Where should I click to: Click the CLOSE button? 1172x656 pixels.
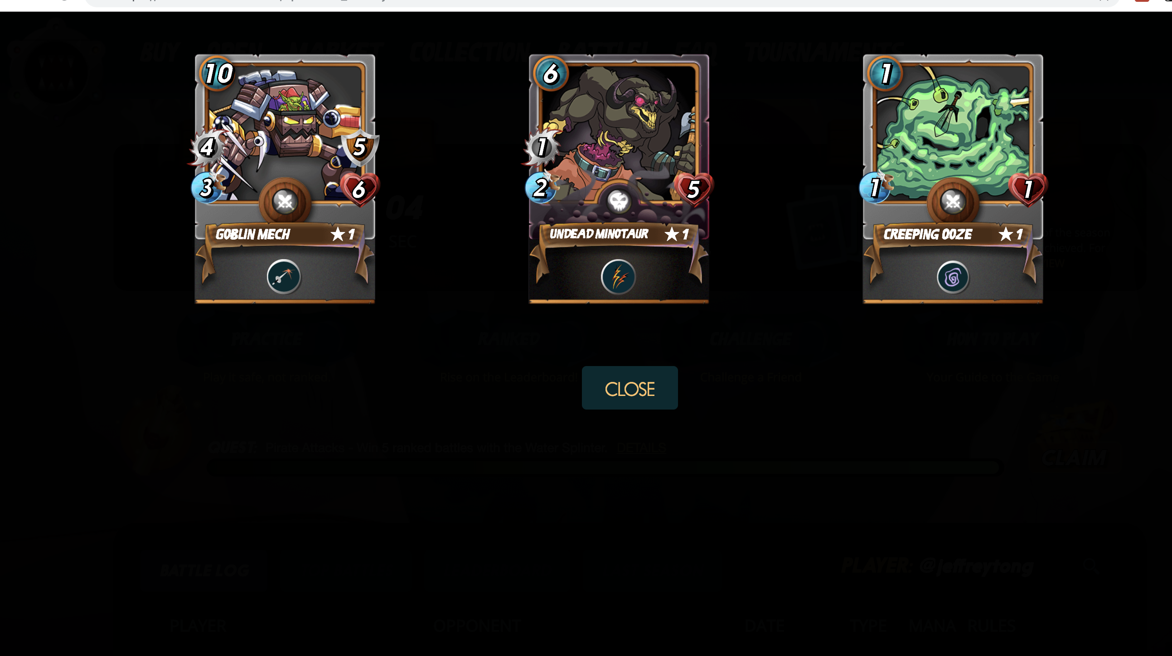pyautogui.click(x=630, y=388)
